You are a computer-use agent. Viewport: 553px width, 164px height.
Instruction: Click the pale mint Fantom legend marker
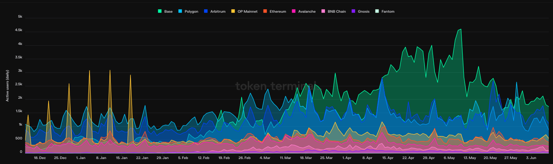click(x=377, y=12)
